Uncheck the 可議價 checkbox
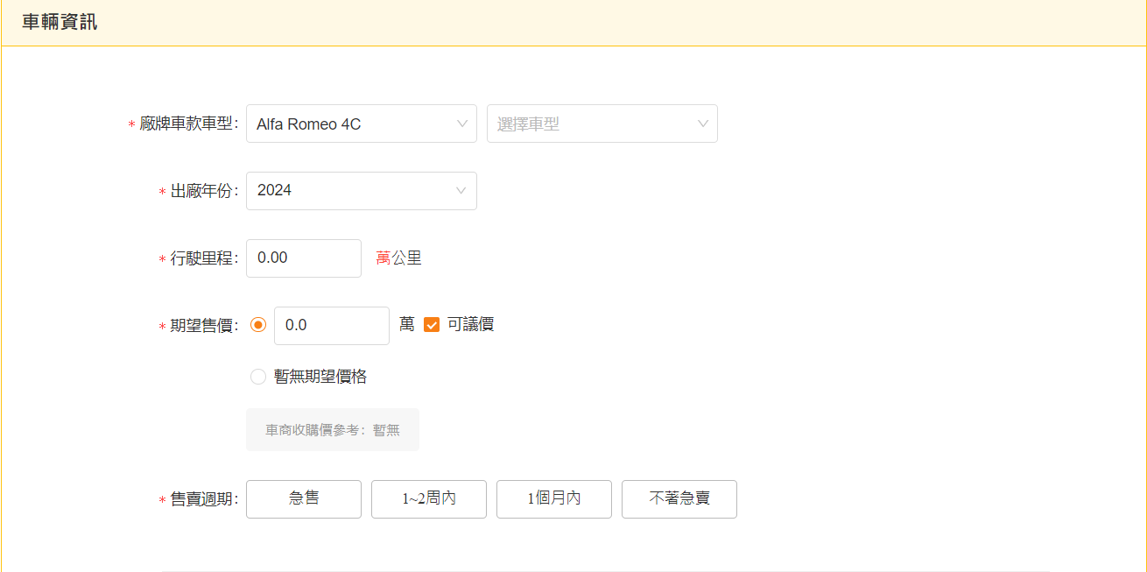Image resolution: width=1147 pixels, height=572 pixels. (x=431, y=325)
